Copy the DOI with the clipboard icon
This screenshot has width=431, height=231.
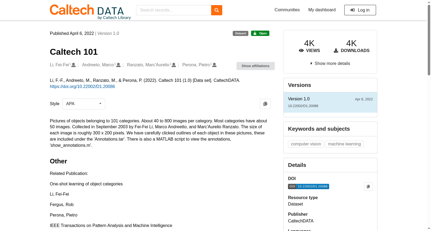click(x=368, y=186)
